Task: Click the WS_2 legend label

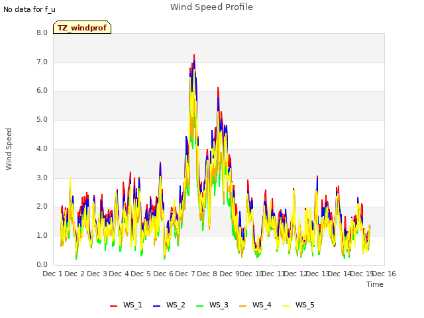Action: click(x=176, y=305)
